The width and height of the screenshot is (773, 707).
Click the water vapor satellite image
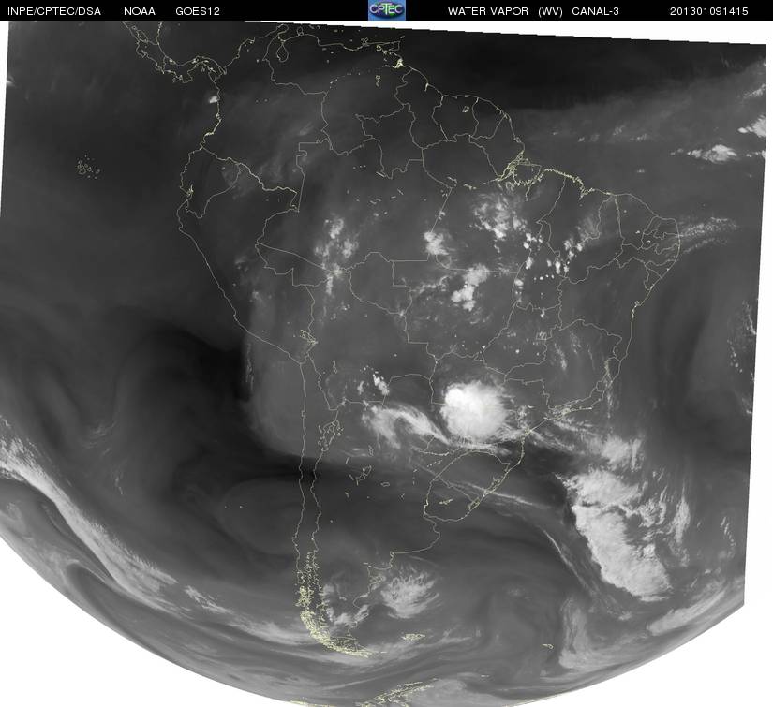[384, 363]
